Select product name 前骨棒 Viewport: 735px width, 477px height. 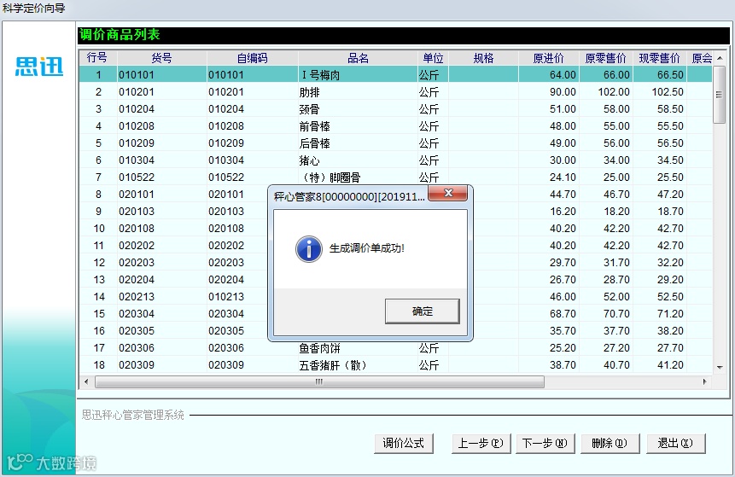314,126
